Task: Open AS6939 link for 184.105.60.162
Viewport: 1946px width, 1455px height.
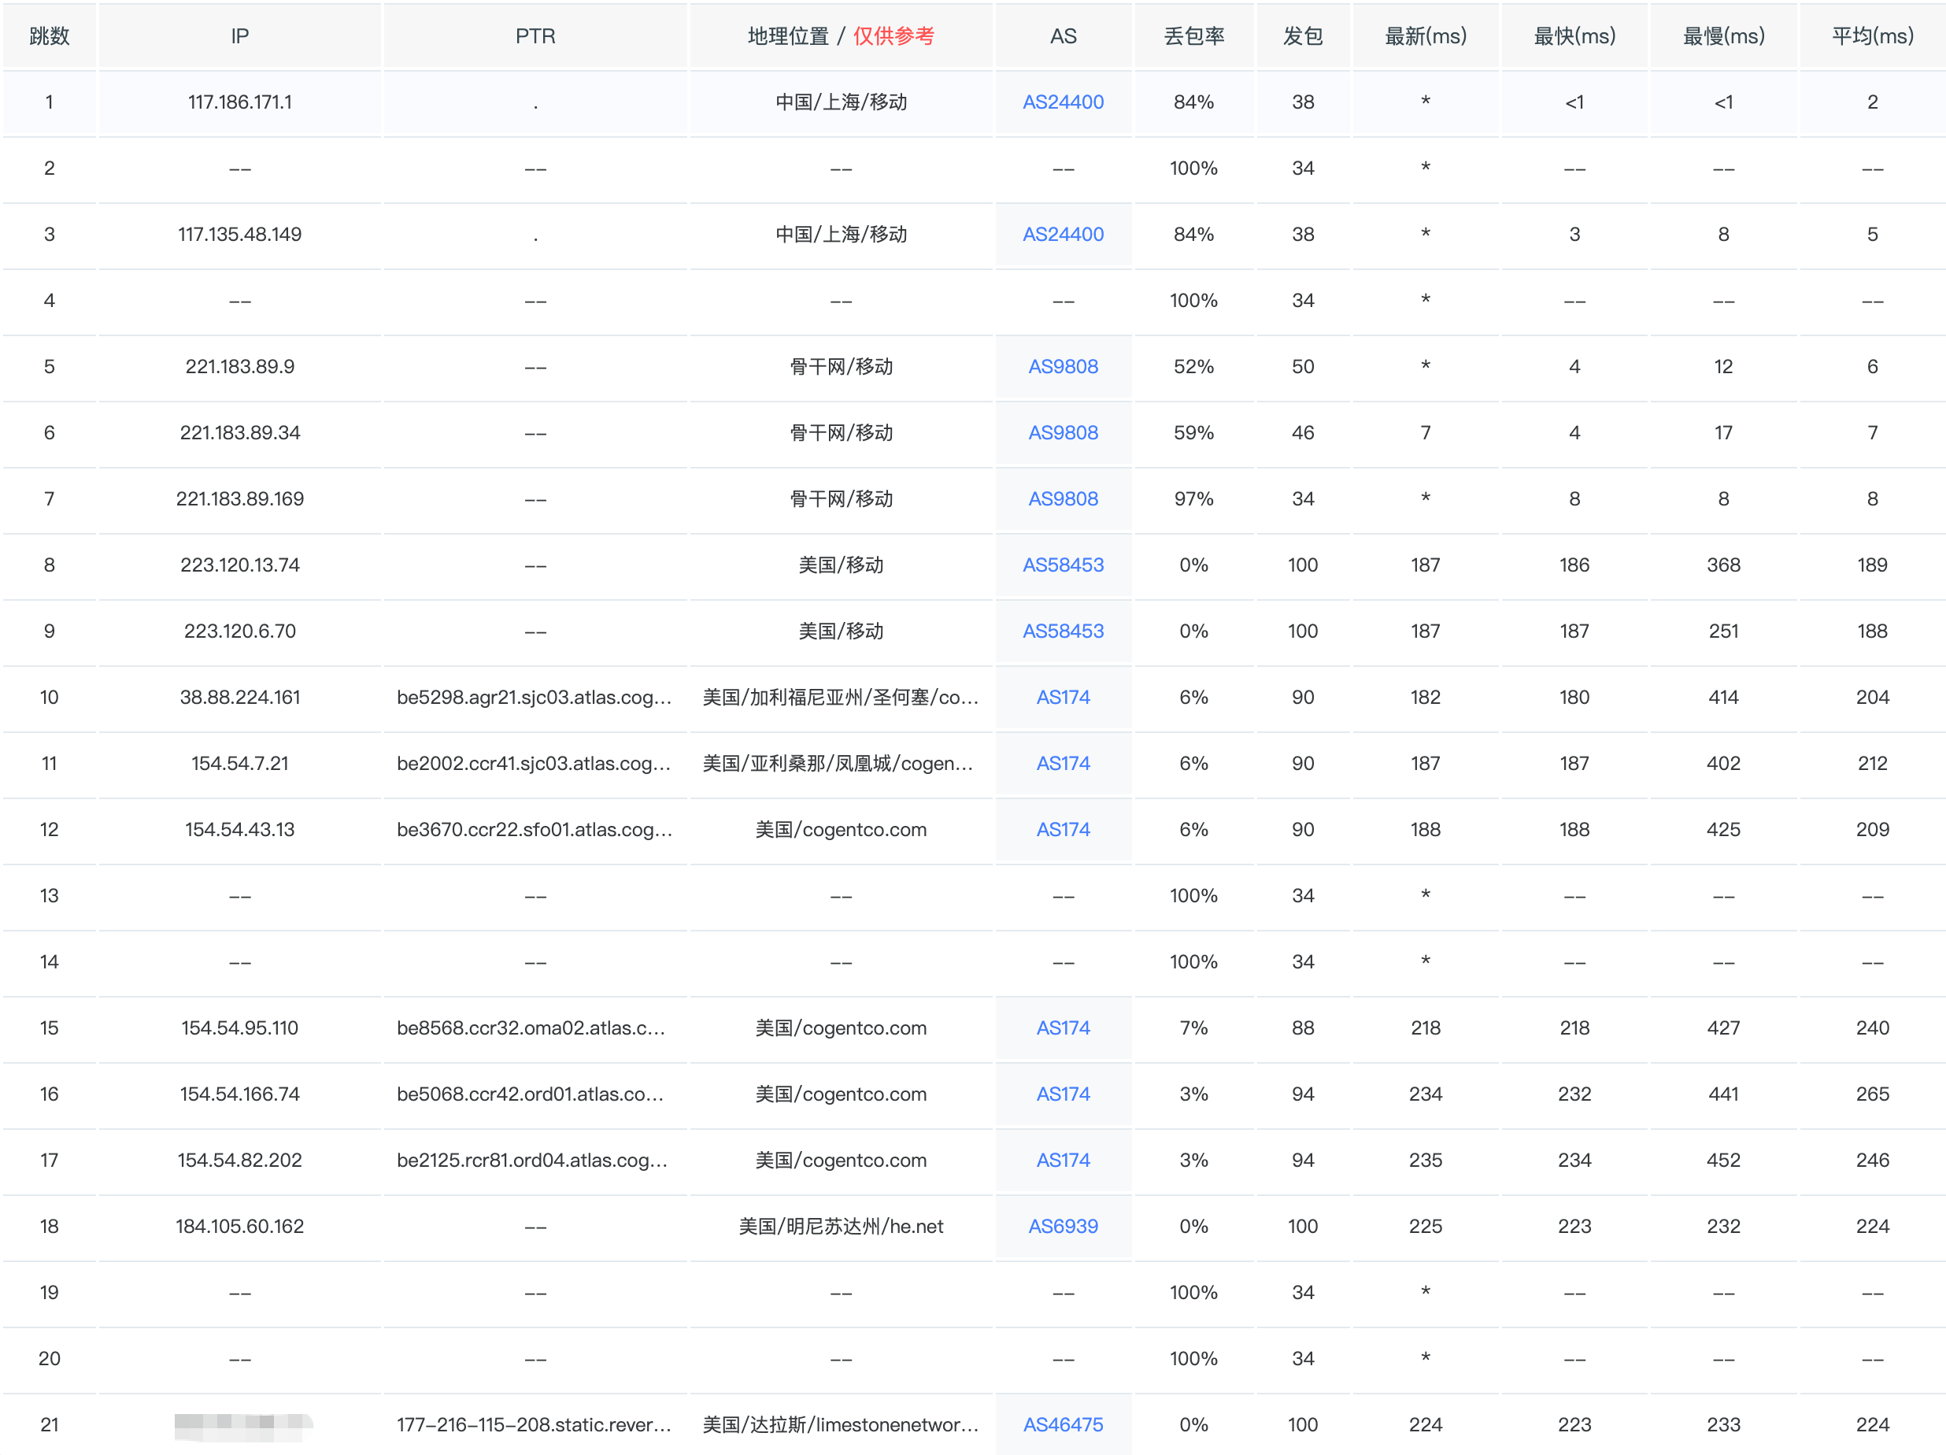Action: tap(1062, 1225)
